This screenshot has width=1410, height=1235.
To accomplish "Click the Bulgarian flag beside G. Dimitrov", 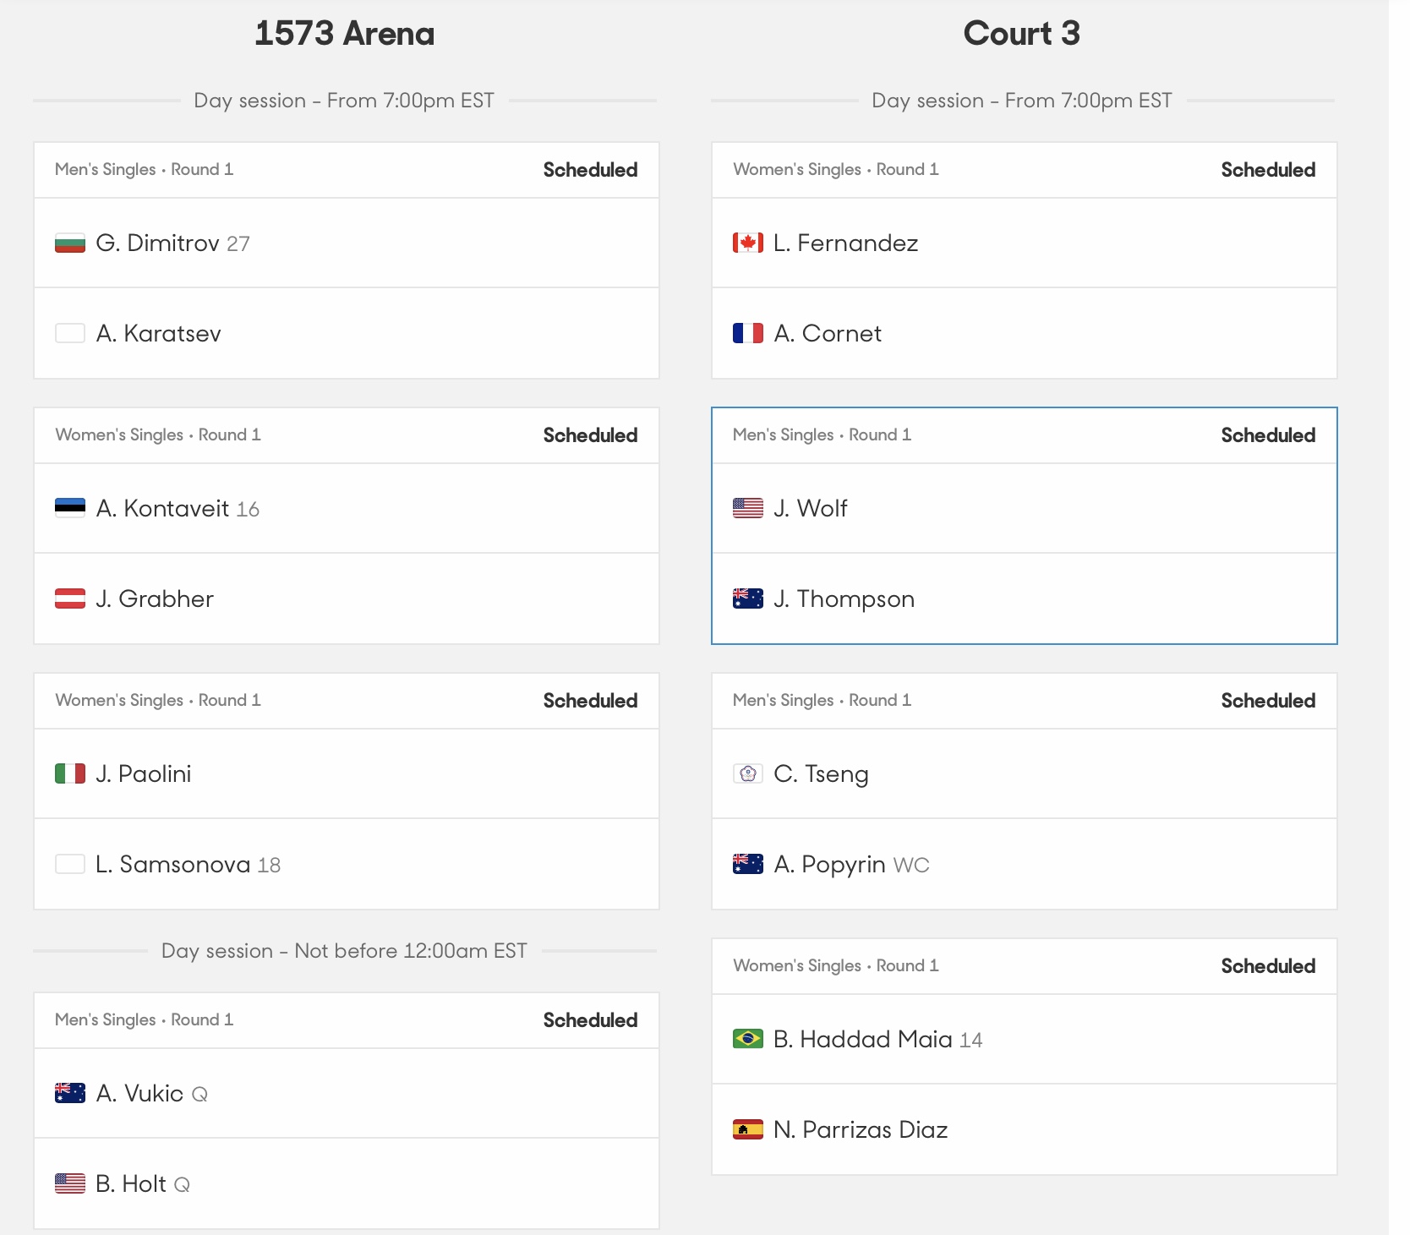I will click(70, 243).
